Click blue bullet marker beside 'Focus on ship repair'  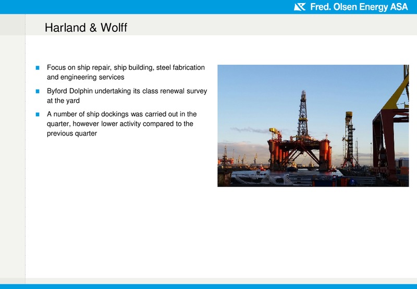38,68
